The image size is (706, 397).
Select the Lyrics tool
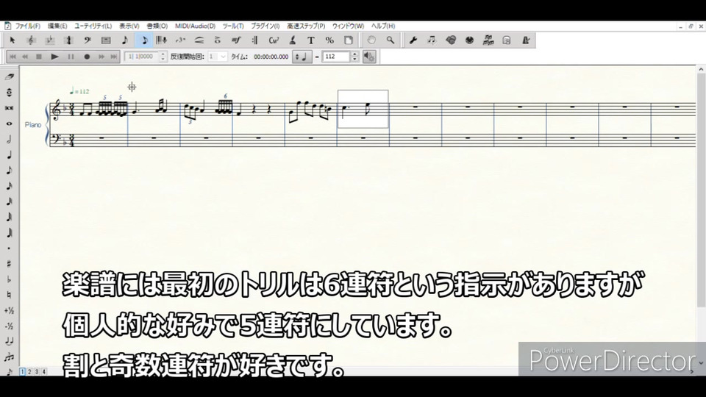(x=292, y=40)
